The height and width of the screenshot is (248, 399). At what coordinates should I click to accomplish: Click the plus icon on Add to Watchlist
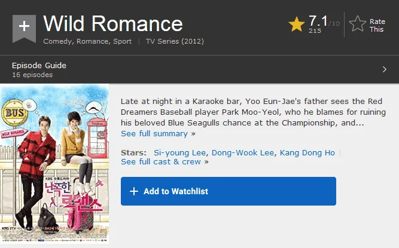click(134, 191)
